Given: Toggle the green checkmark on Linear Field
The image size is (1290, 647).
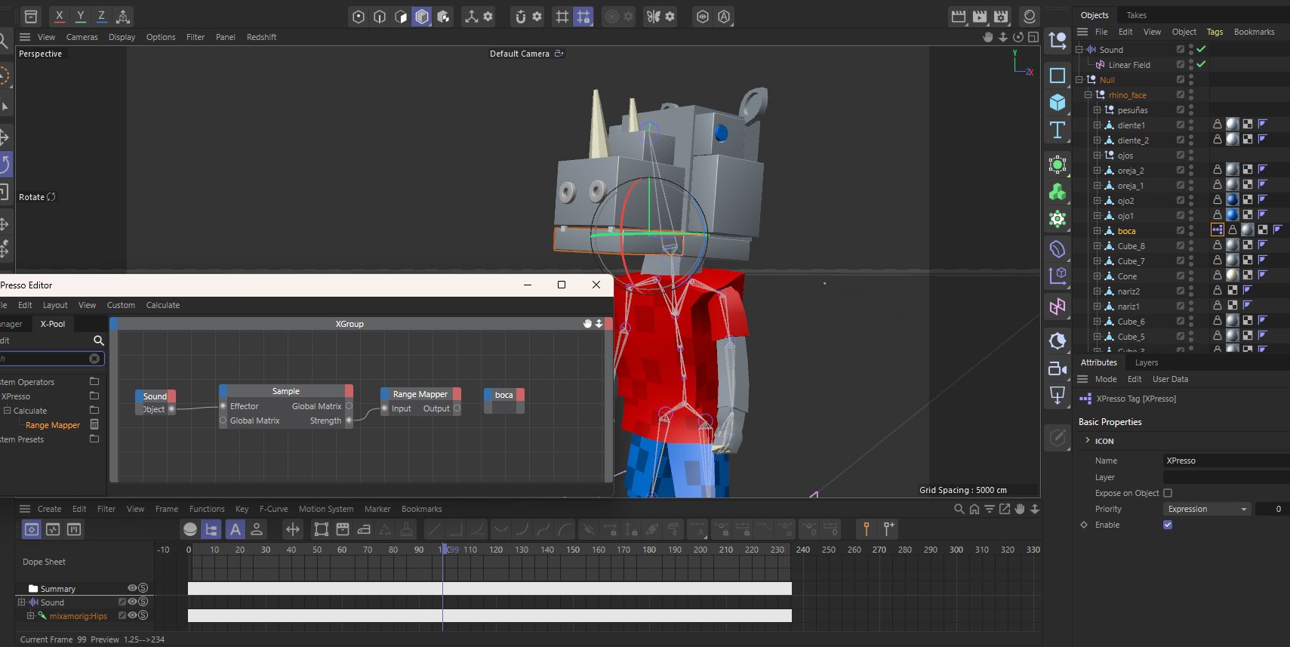Looking at the screenshot, I should tap(1201, 64).
